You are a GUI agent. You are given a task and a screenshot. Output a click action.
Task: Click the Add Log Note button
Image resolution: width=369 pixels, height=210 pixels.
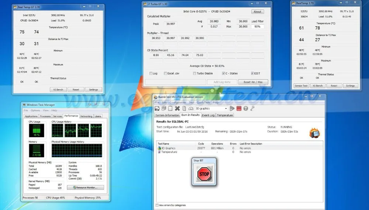point(222,82)
